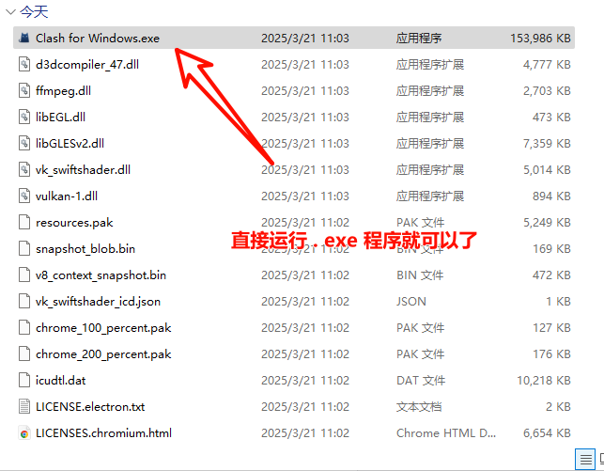Click the d3dcompiler_47.dll file icon

coord(25,65)
